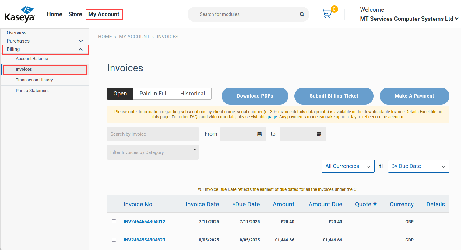Click the Make A Payment button
Viewport: 461px width, 250px height.
(x=414, y=96)
